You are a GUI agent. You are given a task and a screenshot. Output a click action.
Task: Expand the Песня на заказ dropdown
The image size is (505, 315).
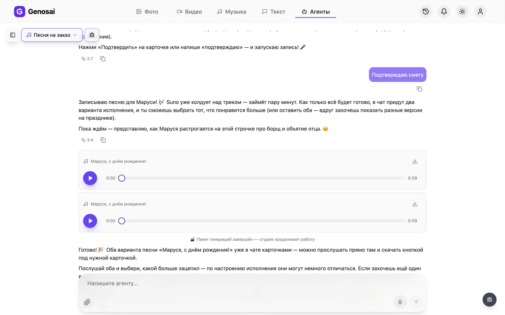coord(52,35)
